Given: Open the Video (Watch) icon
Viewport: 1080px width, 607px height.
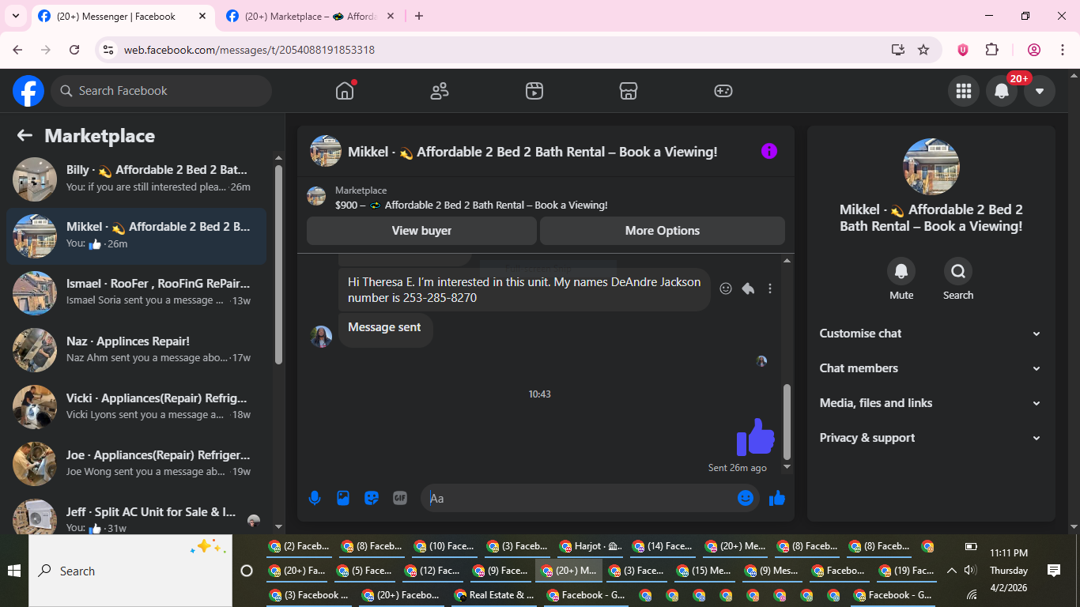Looking at the screenshot, I should tap(534, 91).
